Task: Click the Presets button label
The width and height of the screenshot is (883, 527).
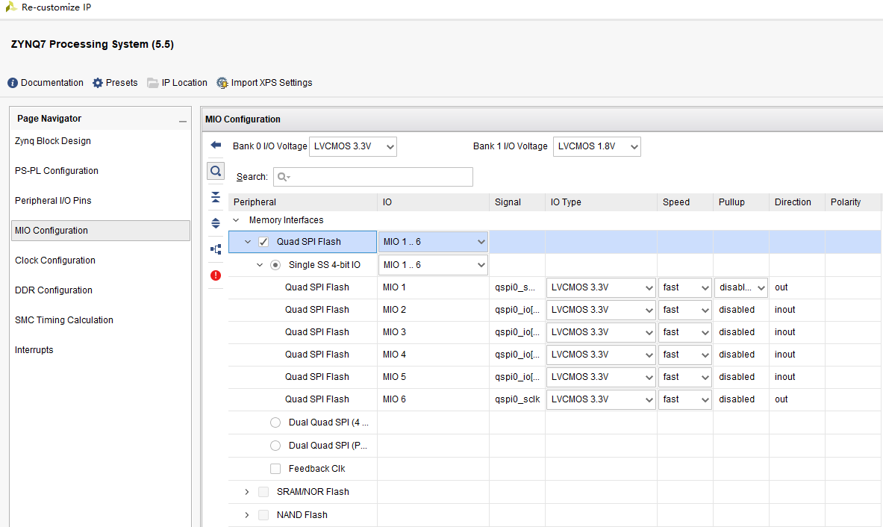Action: pyautogui.click(x=122, y=83)
